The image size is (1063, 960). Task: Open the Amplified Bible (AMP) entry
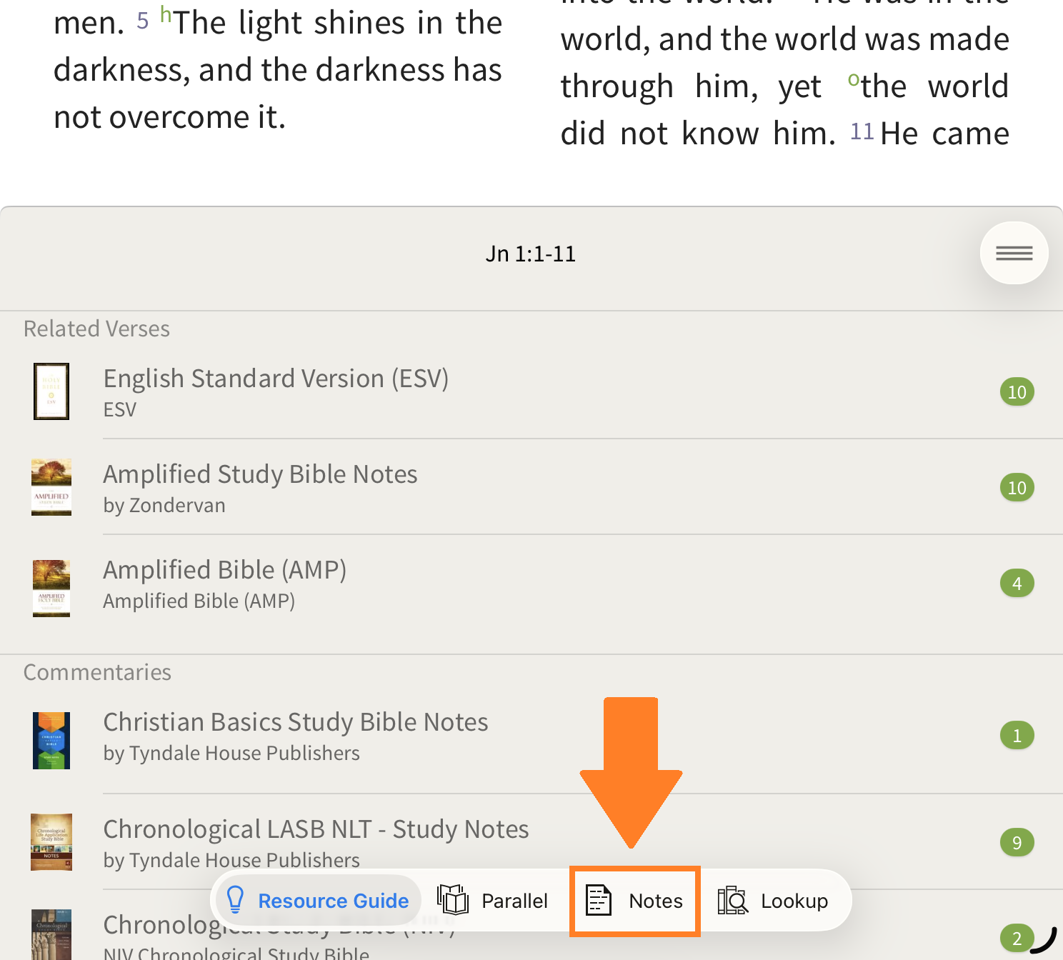224,570
